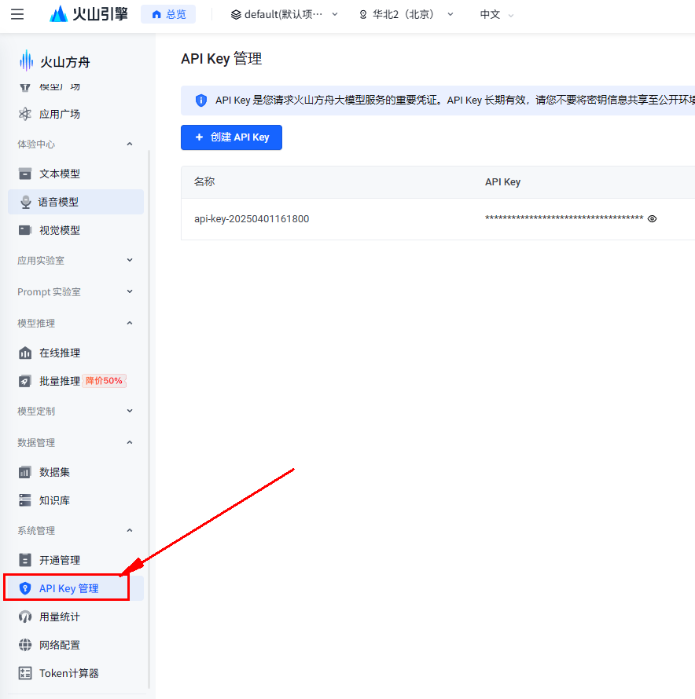Open 应用广场 via its atom icon
This screenshot has height=699, width=695.
[x=25, y=114]
